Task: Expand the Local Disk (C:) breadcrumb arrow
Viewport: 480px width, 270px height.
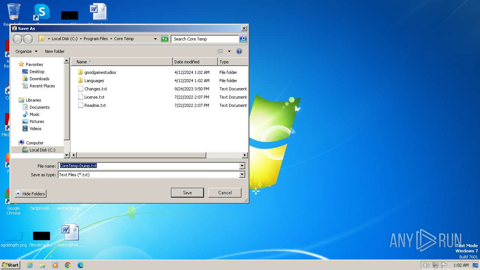Action: pos(81,39)
